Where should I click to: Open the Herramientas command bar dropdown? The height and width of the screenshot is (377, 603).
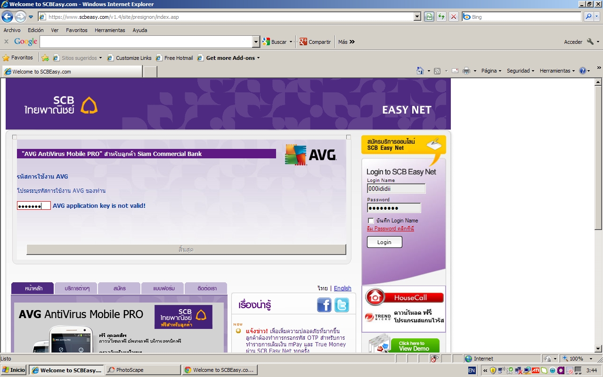[x=557, y=71]
